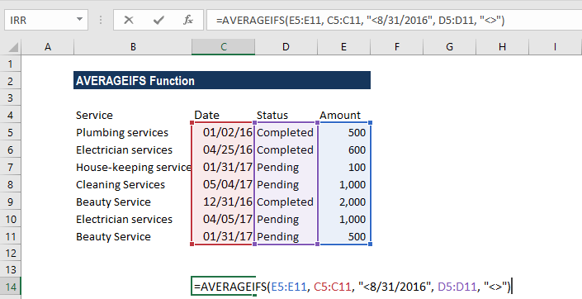Select the Pending status in row 11
The height and width of the screenshot is (299, 582).
pos(286,236)
